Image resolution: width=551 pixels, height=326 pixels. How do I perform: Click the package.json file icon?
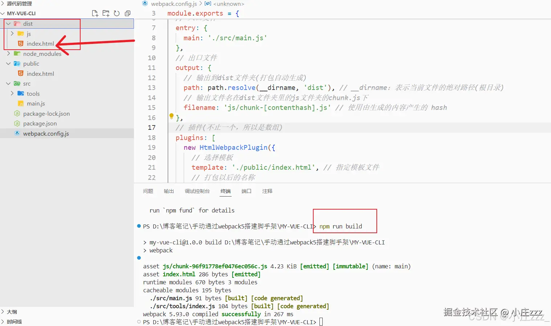[x=17, y=123]
